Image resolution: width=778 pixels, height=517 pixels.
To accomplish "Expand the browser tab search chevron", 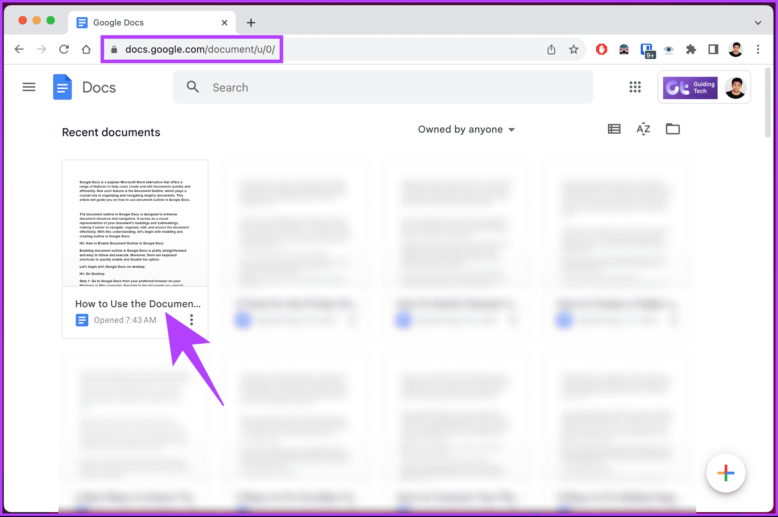I will click(x=758, y=22).
